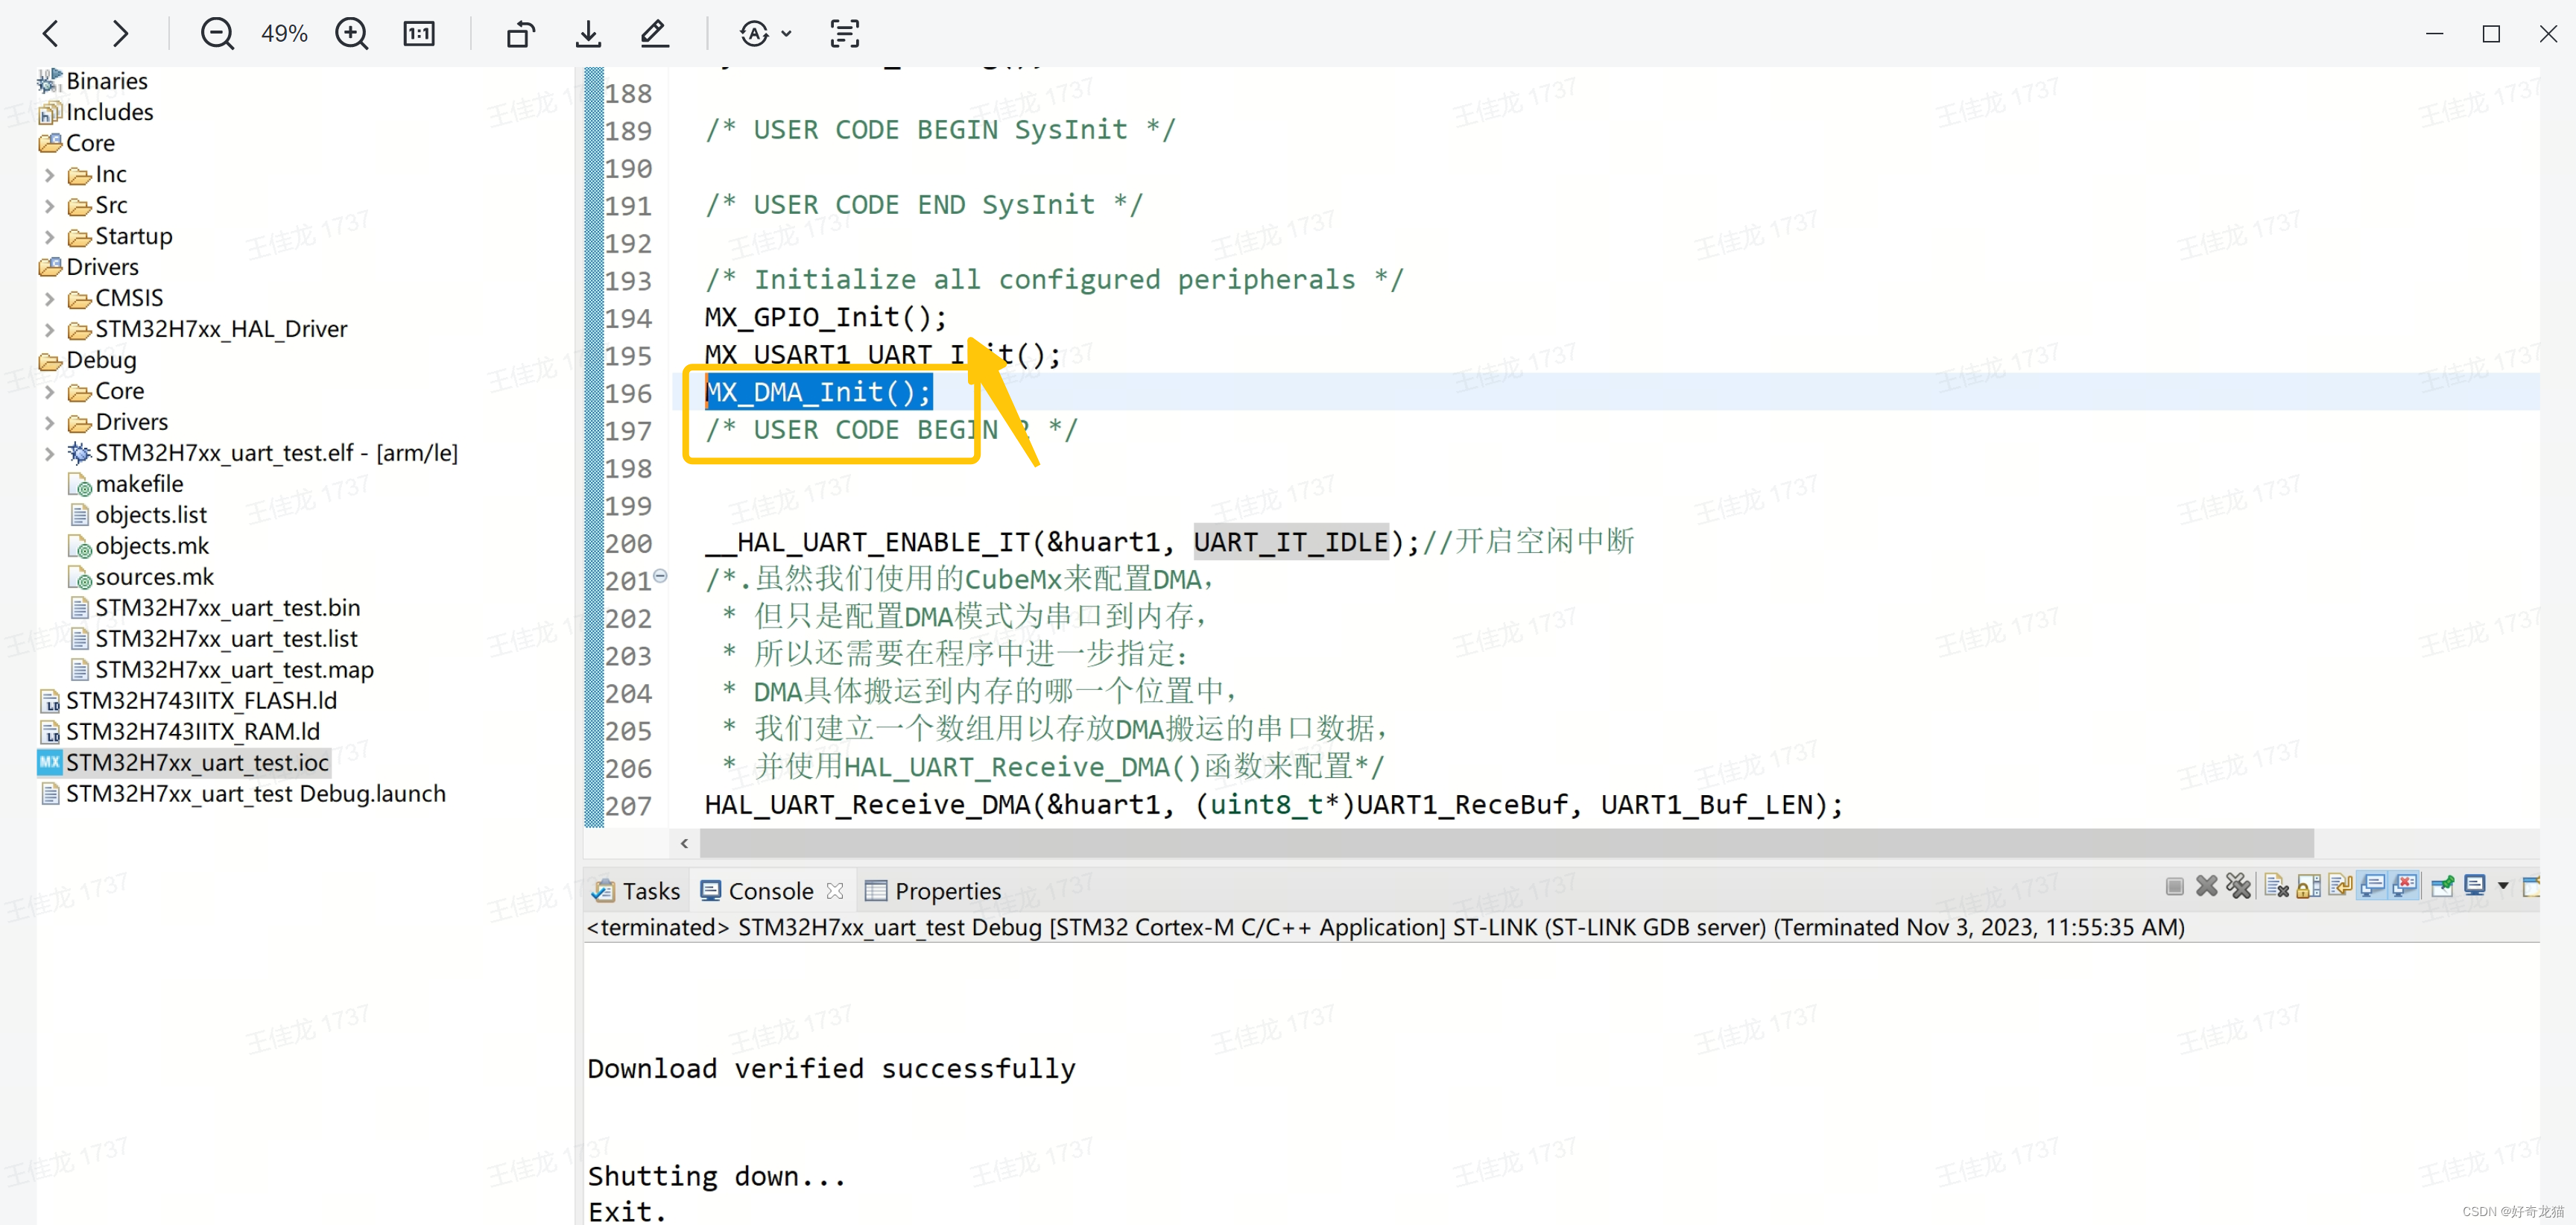Open sources.mk file

[141, 577]
